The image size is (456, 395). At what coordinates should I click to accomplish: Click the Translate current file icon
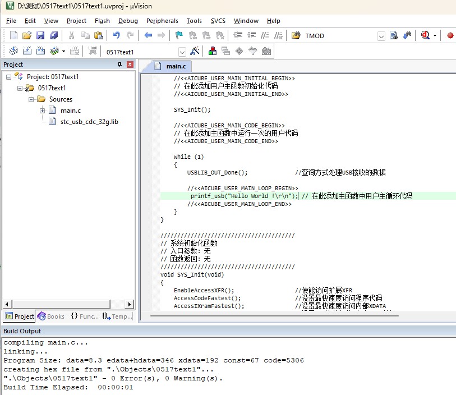13,51
